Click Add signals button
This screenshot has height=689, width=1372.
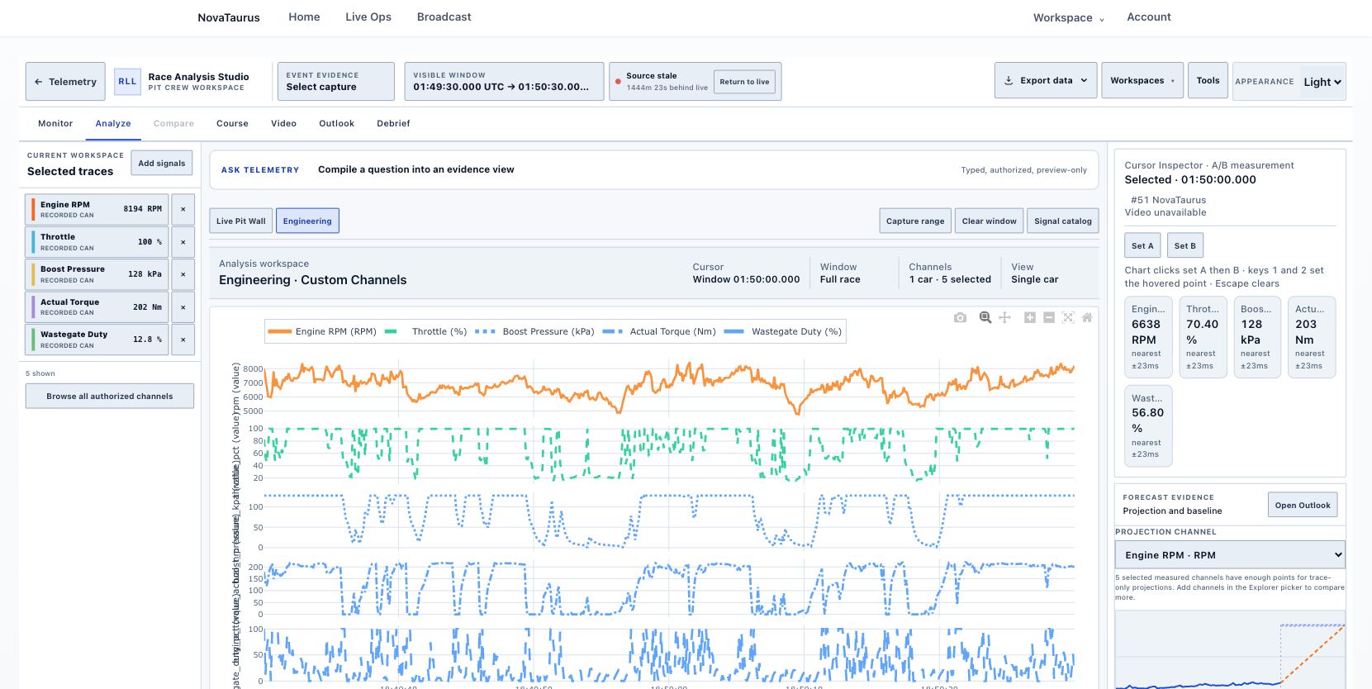[x=162, y=163]
